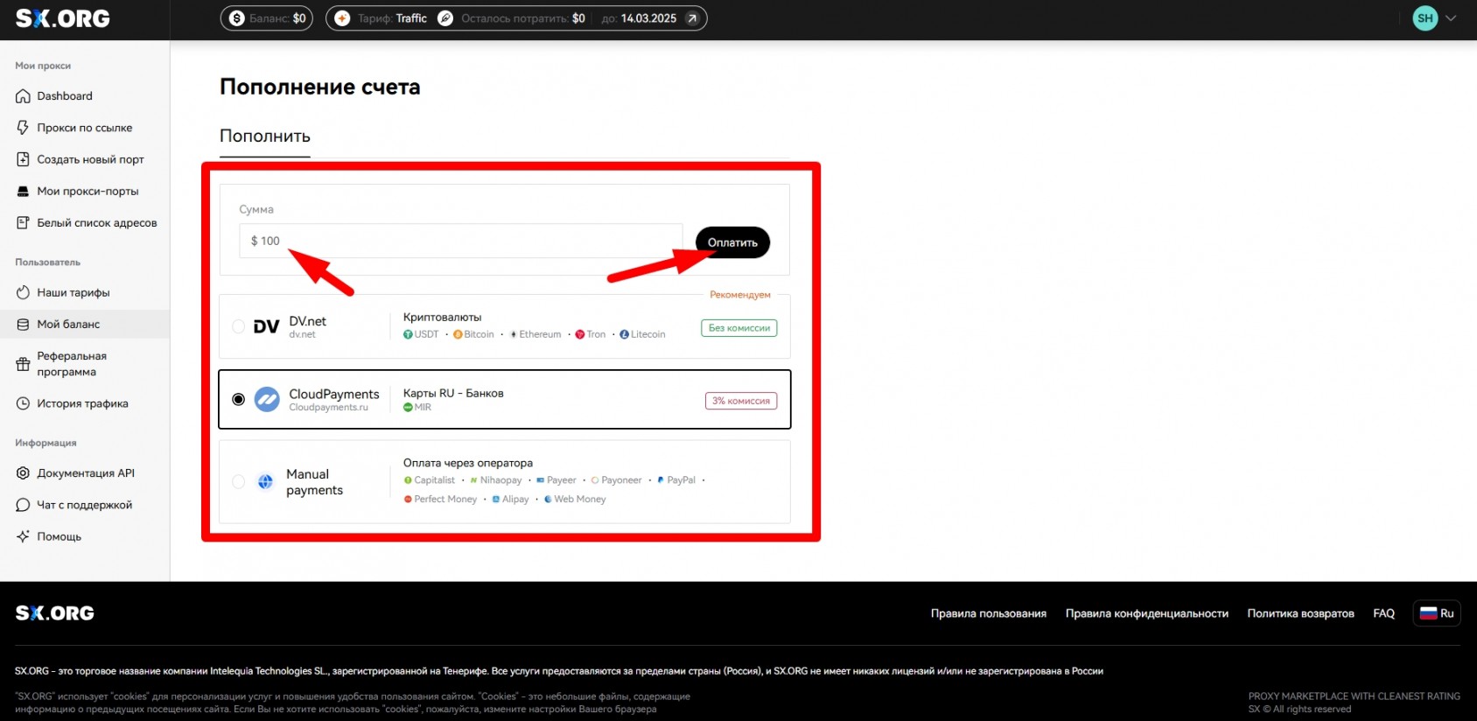The image size is (1477, 721).
Task: Go to Прокси по ссылке
Action: 85,128
